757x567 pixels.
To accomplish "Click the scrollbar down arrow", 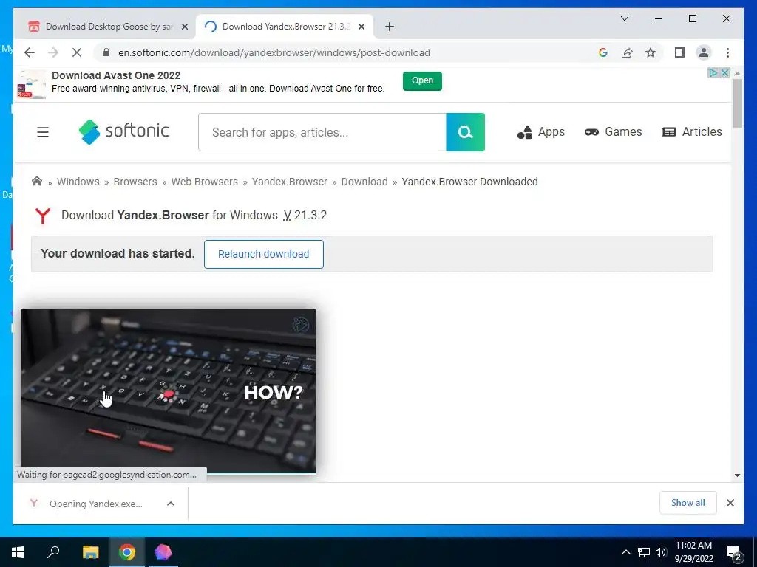I will pos(737,475).
